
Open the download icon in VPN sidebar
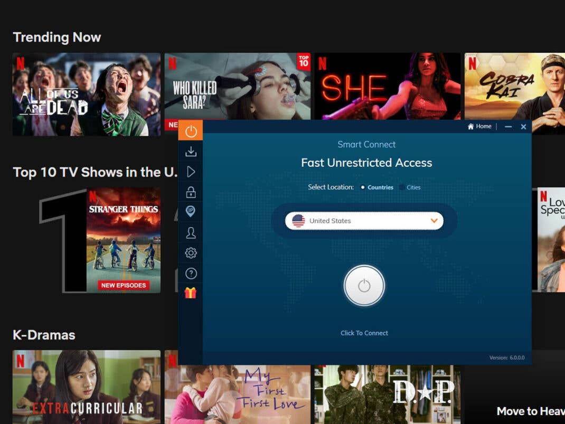click(191, 152)
